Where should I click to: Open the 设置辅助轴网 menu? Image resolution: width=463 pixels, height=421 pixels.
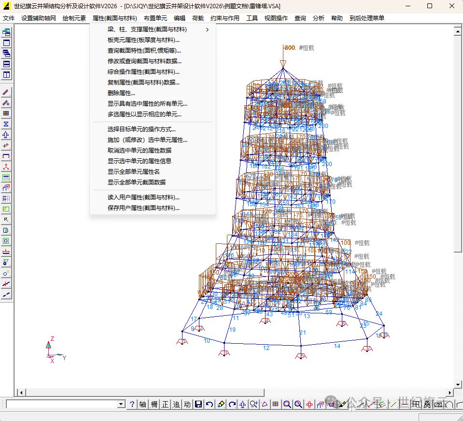pyautogui.click(x=39, y=18)
